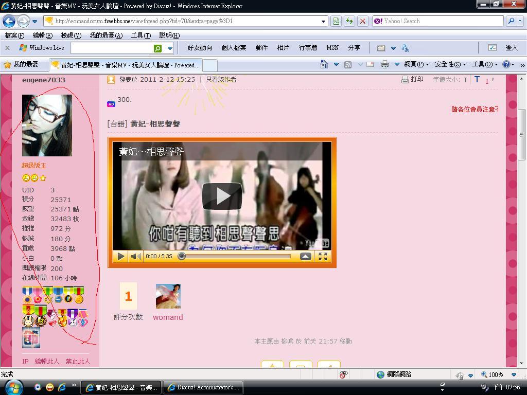The height and width of the screenshot is (395, 527).
Task: Switch the video to fullscreen
Action: click(x=323, y=257)
